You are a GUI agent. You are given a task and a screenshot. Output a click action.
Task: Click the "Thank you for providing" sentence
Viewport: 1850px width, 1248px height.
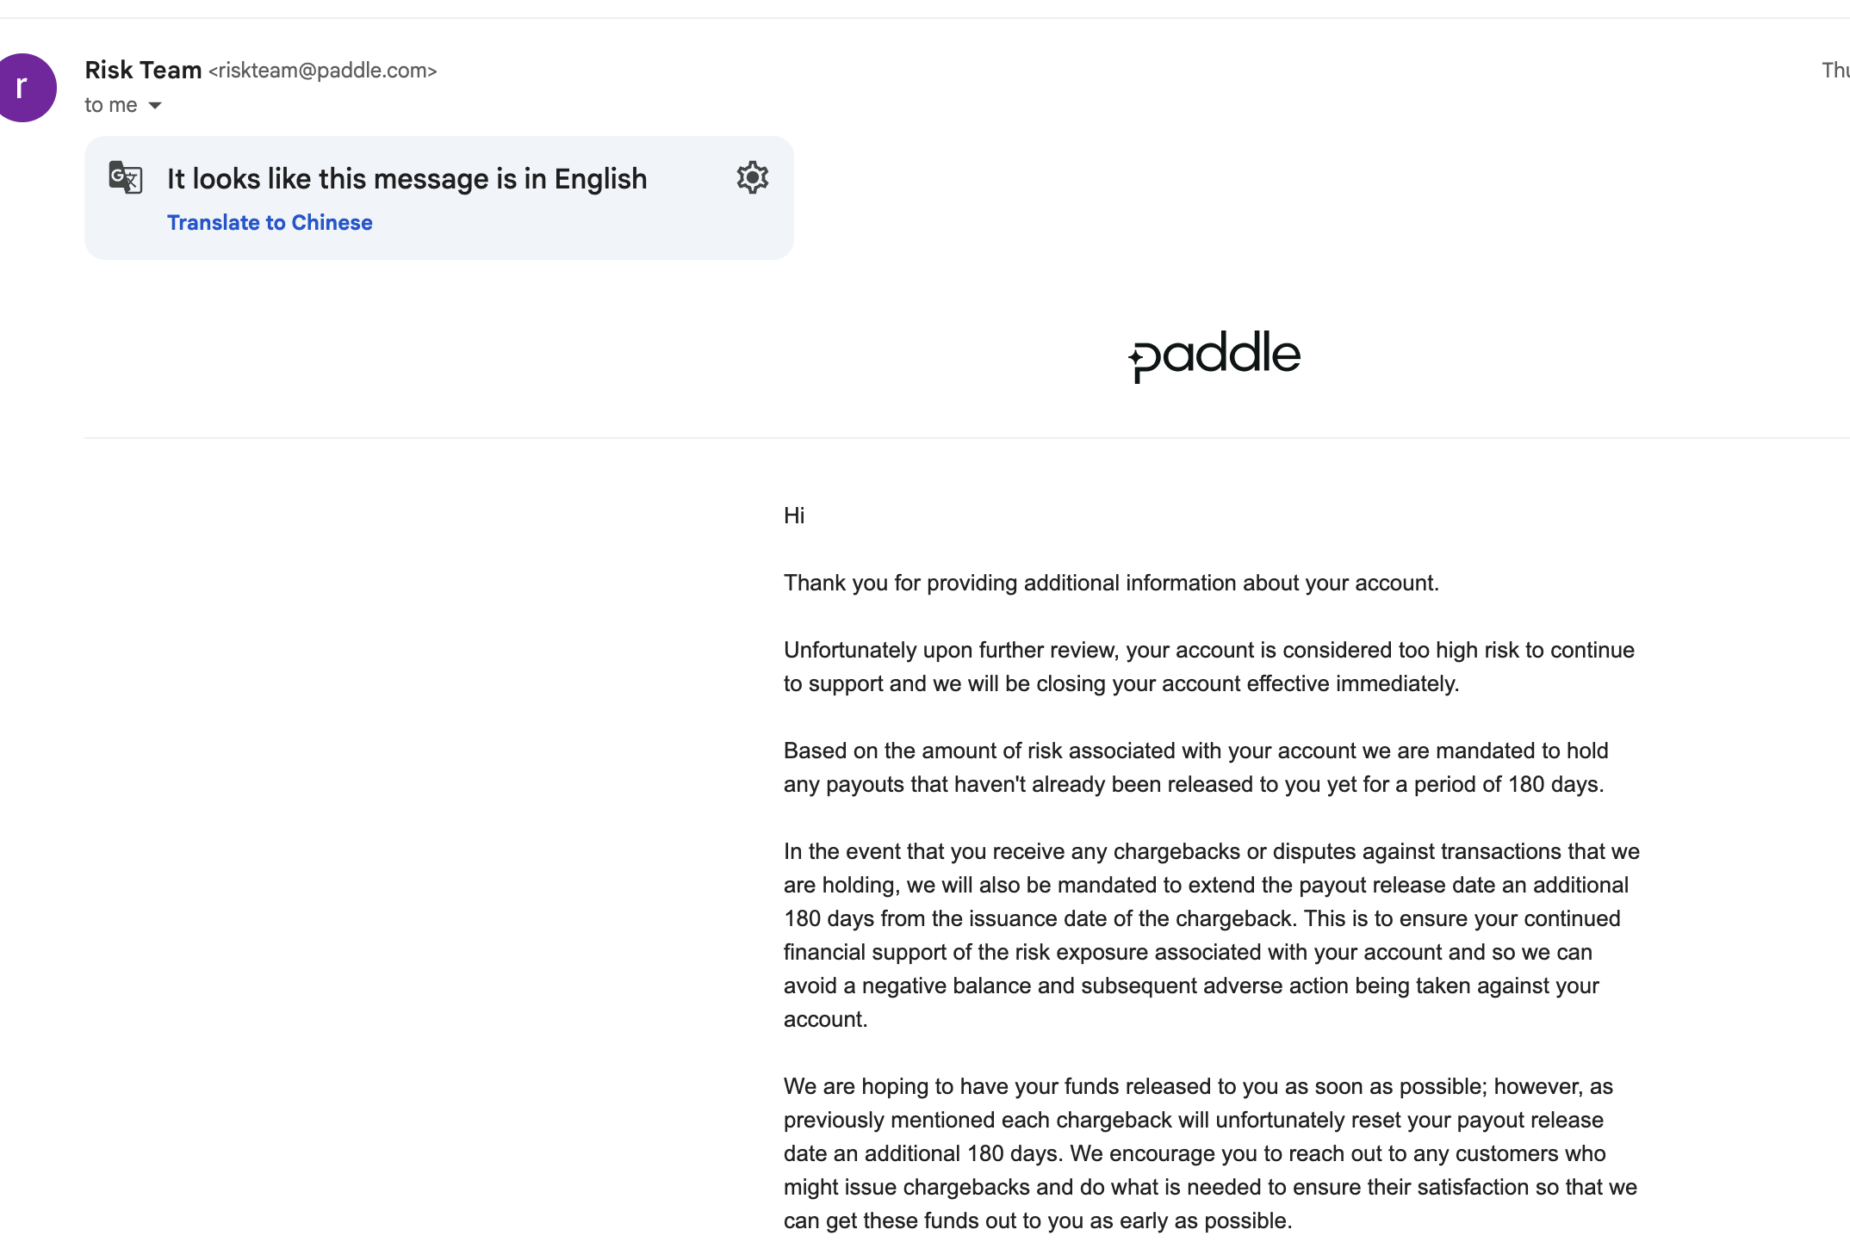point(1111,583)
